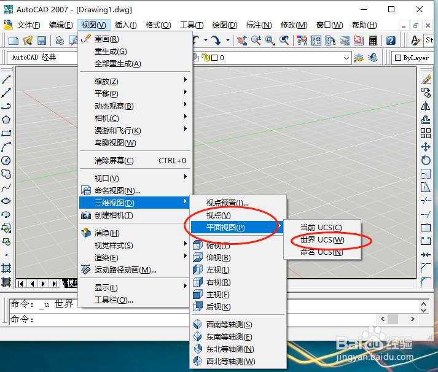Screen dimensions: 438x372
Task: Click 创建相机(T) menu entry
Action: pos(136,215)
